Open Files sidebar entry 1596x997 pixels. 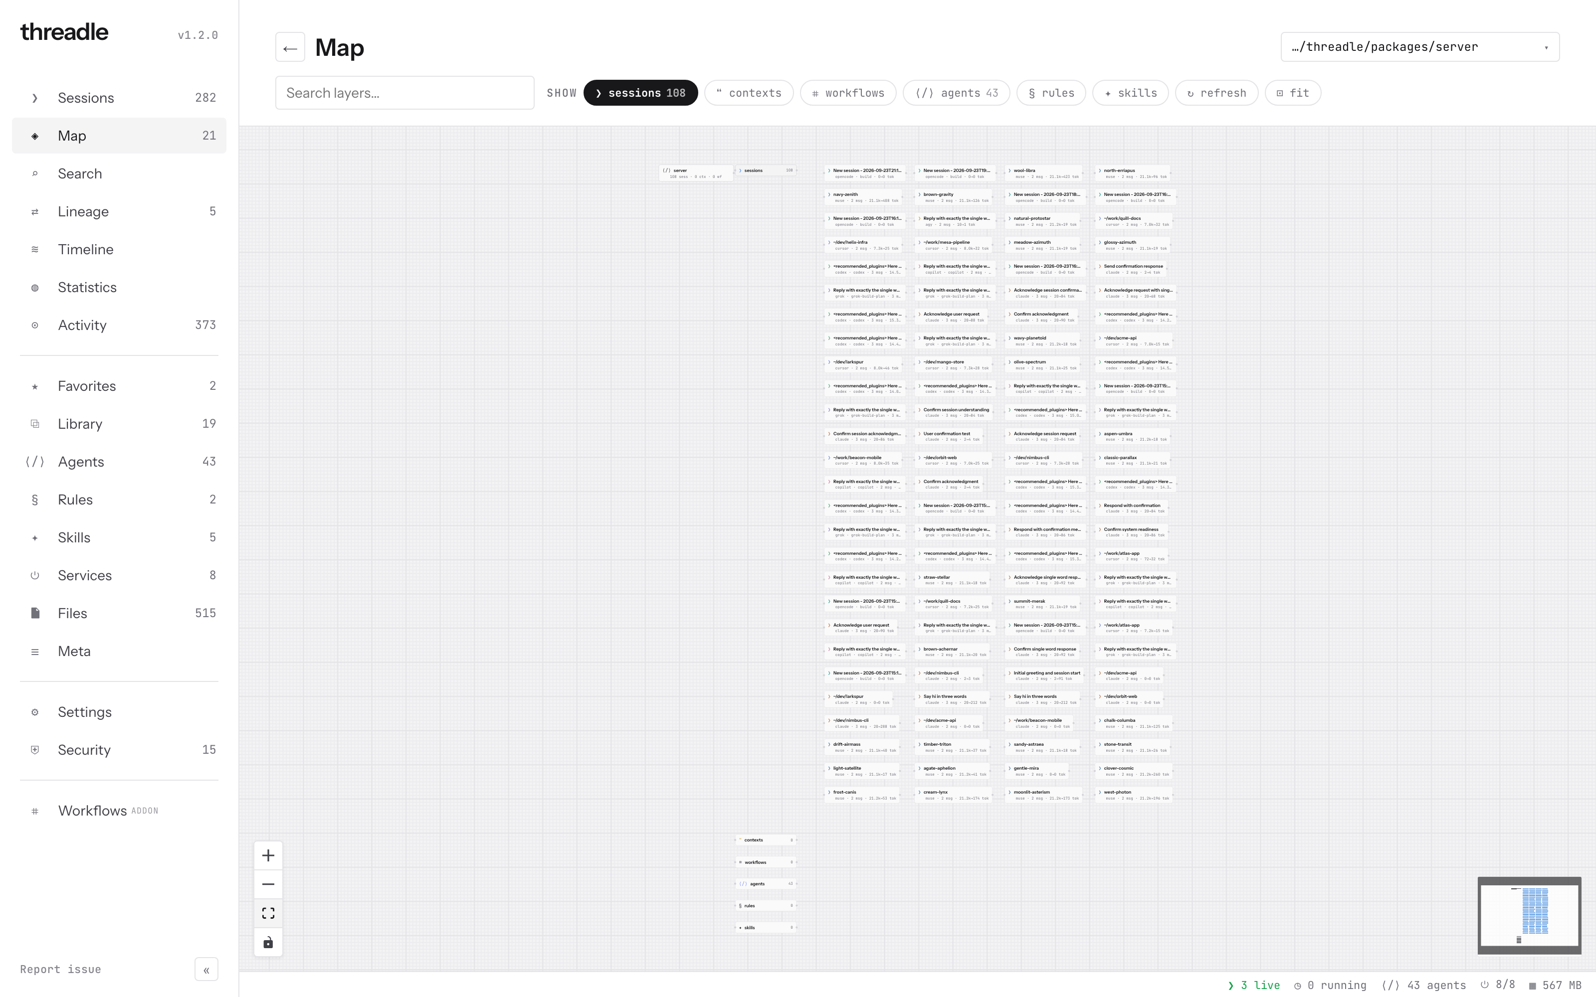click(119, 613)
